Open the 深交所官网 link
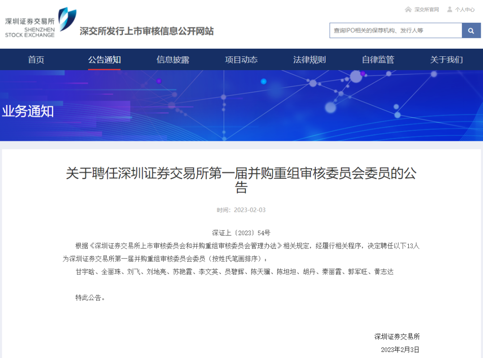483x358 pixels. click(426, 9)
